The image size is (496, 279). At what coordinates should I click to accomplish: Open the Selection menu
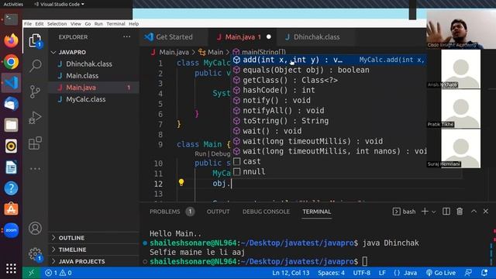click(x=57, y=24)
